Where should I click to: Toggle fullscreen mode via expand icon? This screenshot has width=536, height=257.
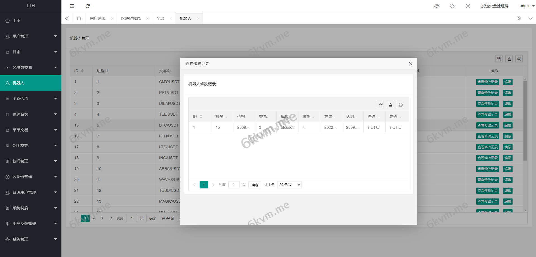coord(468,6)
